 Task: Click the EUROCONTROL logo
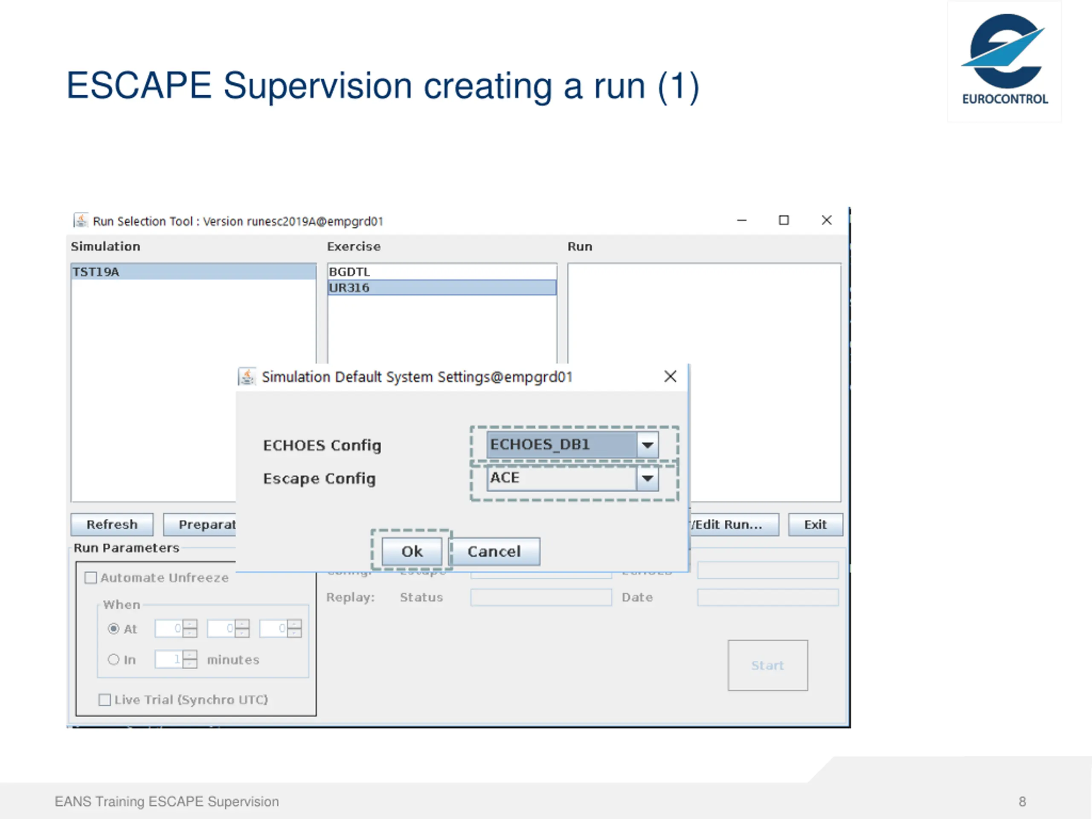point(1004,60)
